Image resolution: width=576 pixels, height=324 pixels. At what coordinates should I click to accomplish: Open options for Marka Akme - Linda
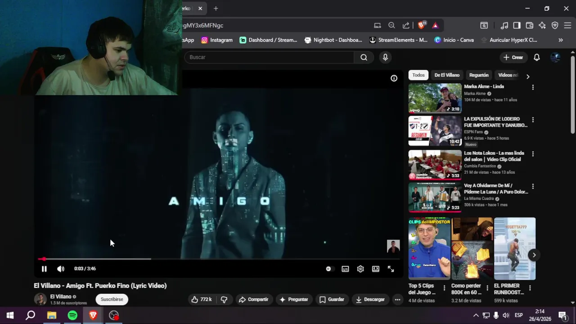(x=533, y=87)
